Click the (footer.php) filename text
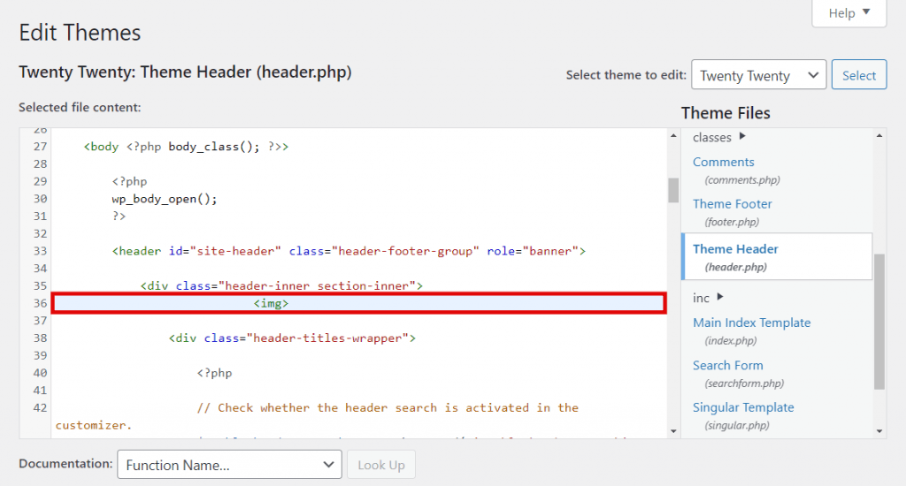Image resolution: width=906 pixels, height=486 pixels. point(732,222)
